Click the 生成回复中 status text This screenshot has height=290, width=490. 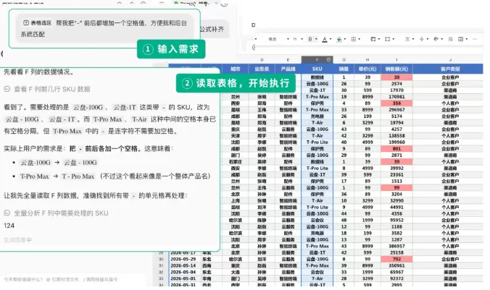click(17, 240)
